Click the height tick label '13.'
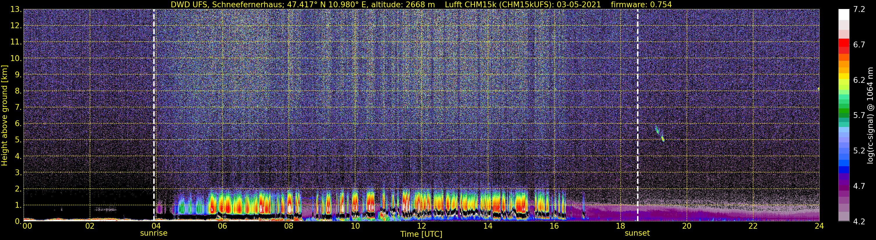 pyautogui.click(x=16, y=10)
